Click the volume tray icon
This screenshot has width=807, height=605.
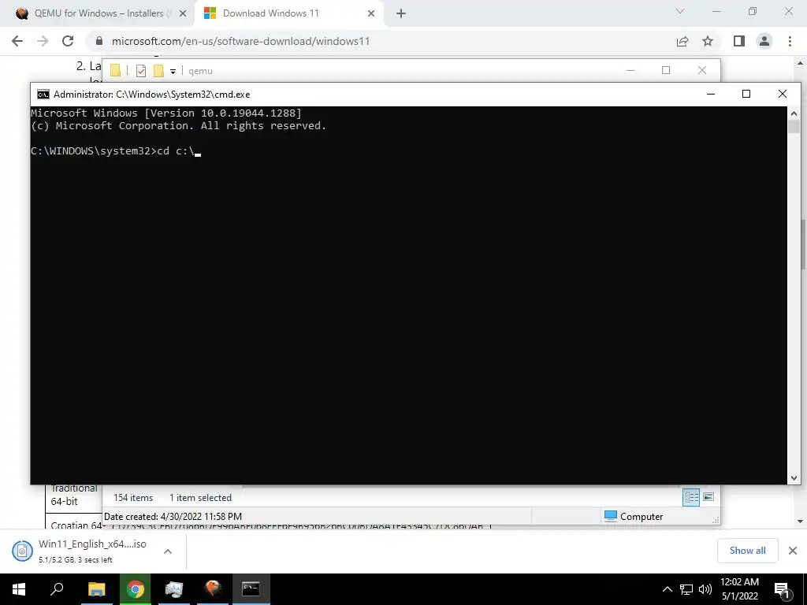(x=705, y=589)
